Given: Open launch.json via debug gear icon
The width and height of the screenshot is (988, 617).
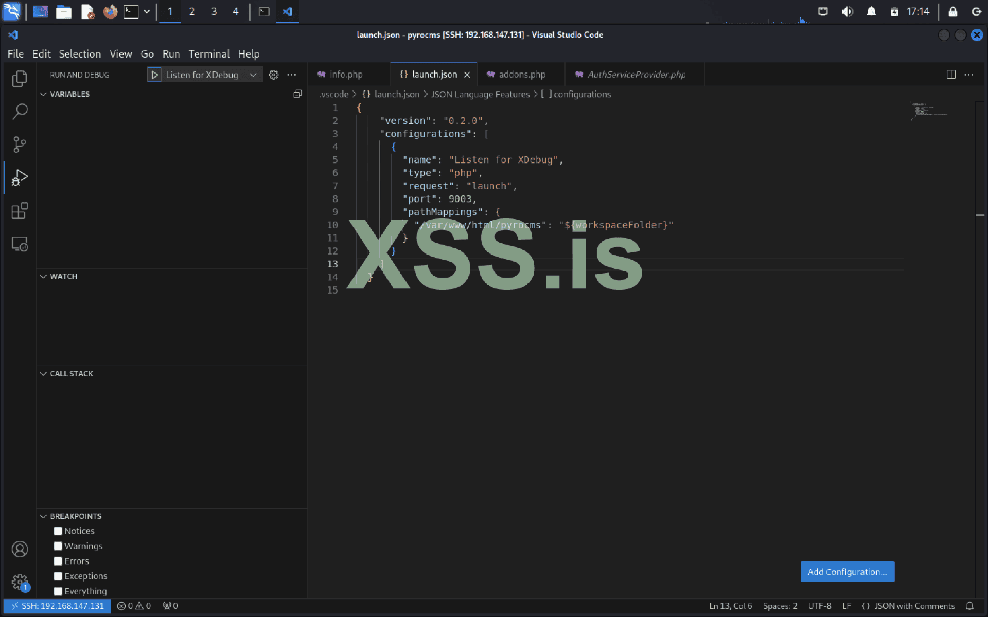Looking at the screenshot, I should (x=274, y=75).
